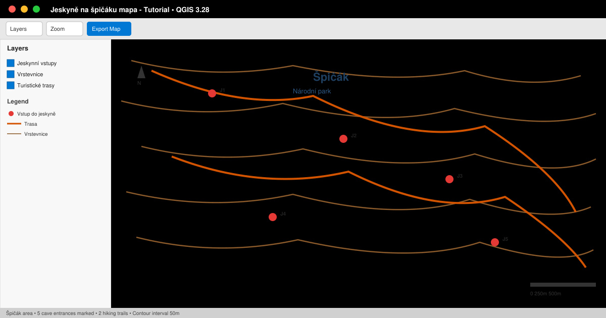Toggle the Turistické trasy layer checkbox
The height and width of the screenshot is (318, 606).
pos(11,85)
